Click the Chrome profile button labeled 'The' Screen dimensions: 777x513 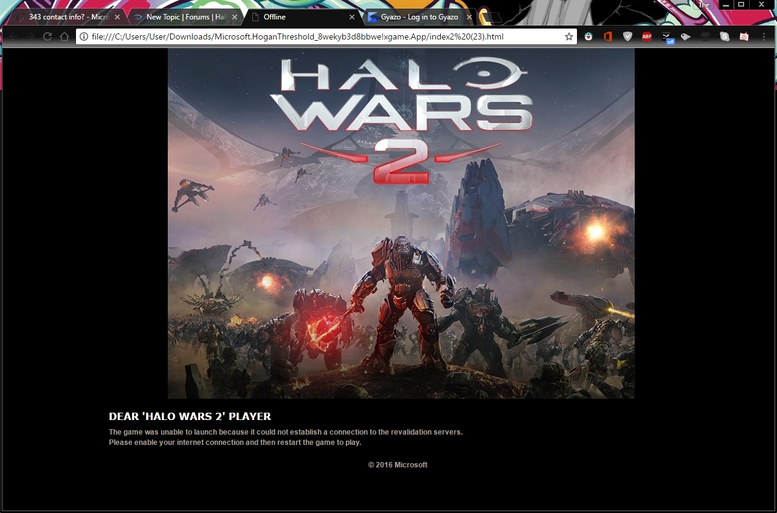click(x=704, y=5)
